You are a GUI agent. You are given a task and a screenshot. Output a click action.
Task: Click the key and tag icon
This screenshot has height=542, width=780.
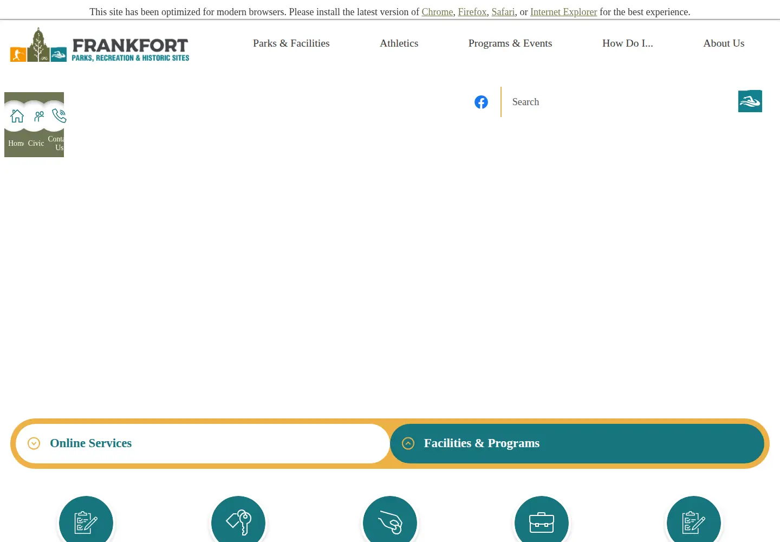(x=238, y=522)
